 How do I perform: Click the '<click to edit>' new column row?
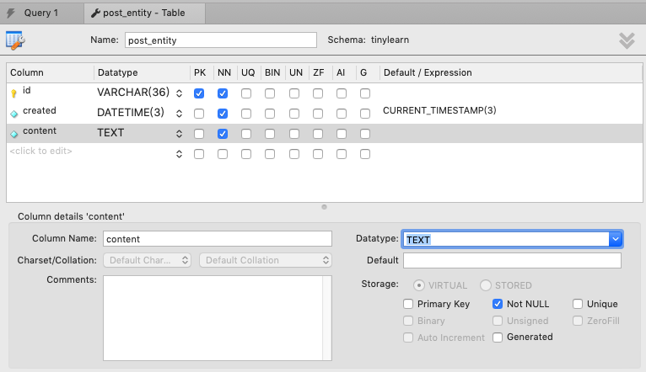(x=42, y=151)
